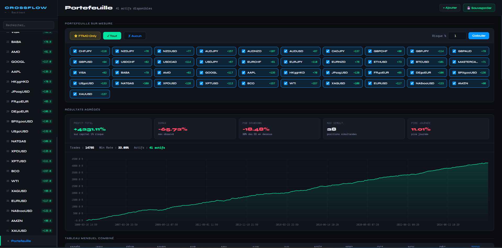
Task: Click the Ajouter button
Action: [450, 8]
